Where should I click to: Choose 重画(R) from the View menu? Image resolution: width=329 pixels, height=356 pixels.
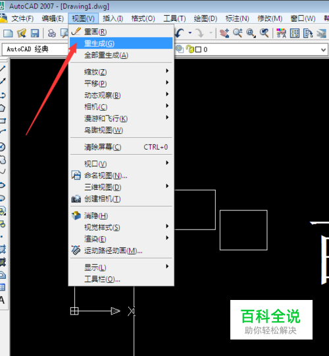tap(121, 32)
